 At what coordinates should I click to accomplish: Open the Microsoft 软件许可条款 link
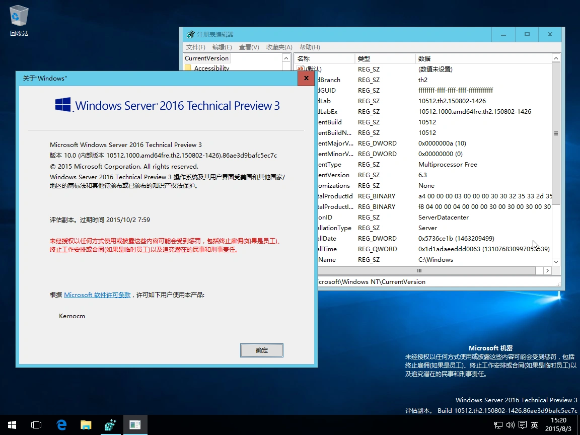click(x=97, y=295)
